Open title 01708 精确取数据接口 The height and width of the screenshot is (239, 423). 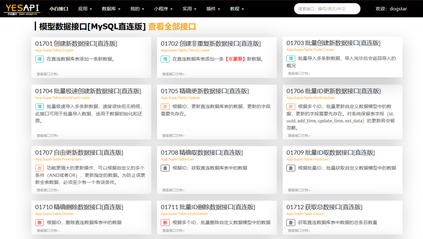[x=202, y=152]
